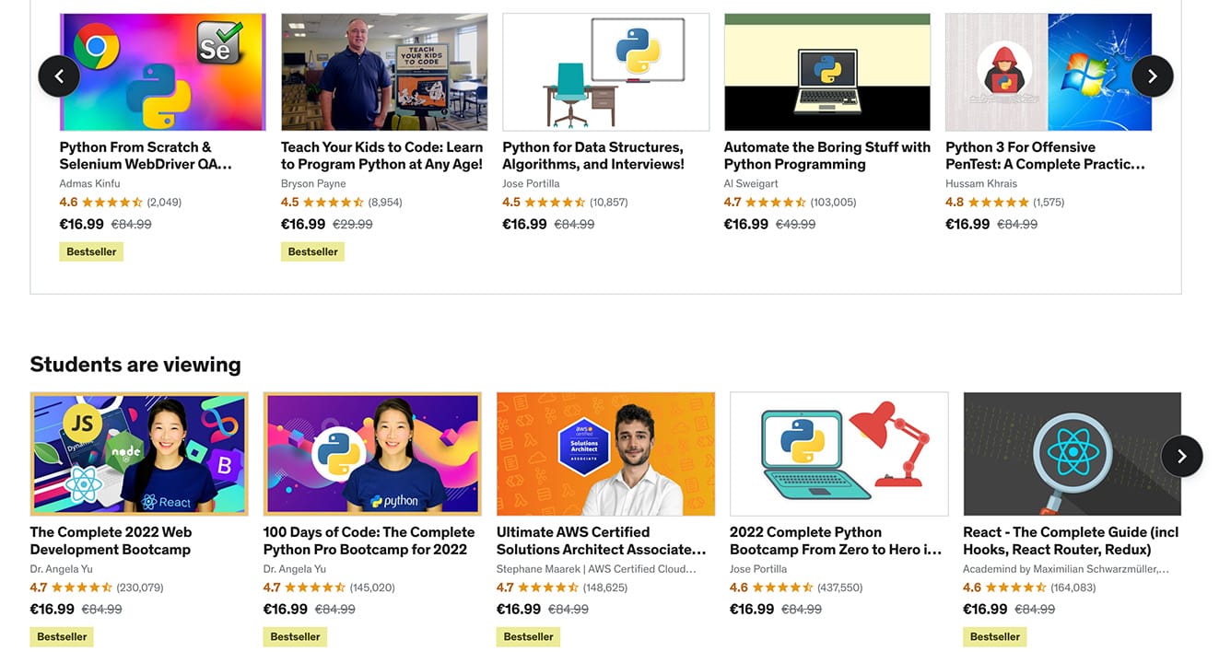1219x663 pixels.
Task: Select 2022 Complete Python Bootcamp thumbnail
Action: [x=839, y=454]
